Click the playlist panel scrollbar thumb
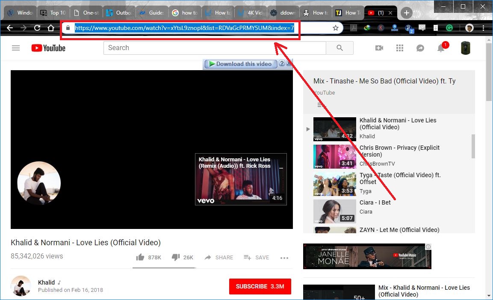493x300 pixels. coord(473,146)
